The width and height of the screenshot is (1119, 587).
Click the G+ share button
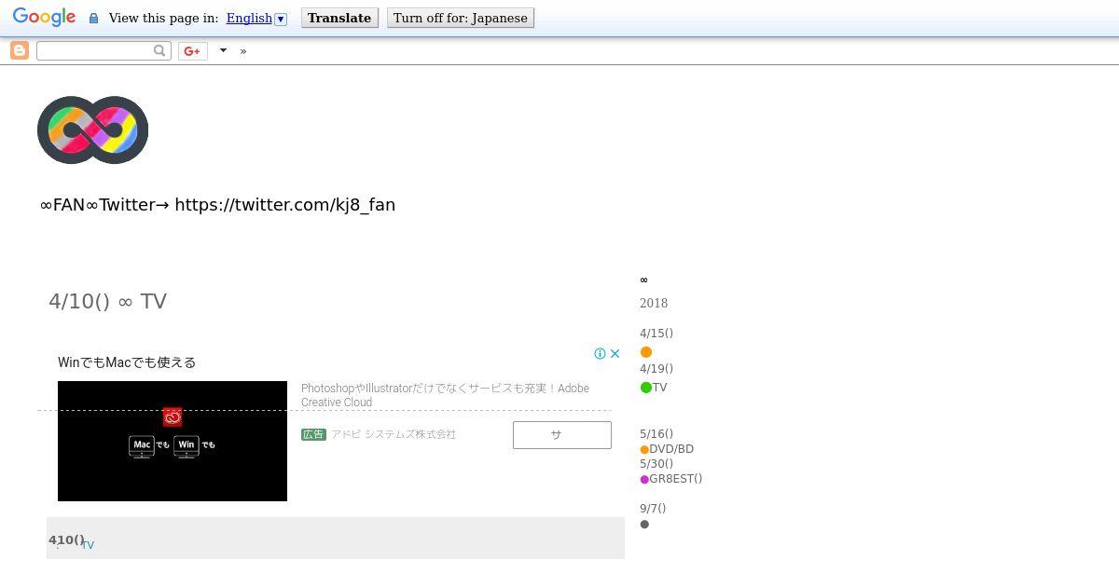[x=192, y=50]
